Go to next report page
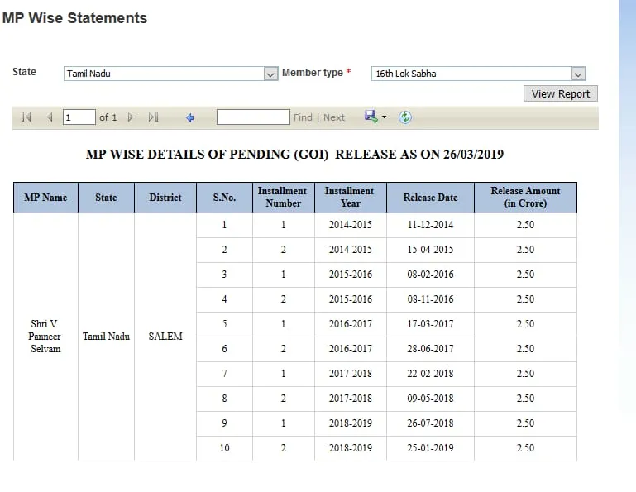 [130, 117]
